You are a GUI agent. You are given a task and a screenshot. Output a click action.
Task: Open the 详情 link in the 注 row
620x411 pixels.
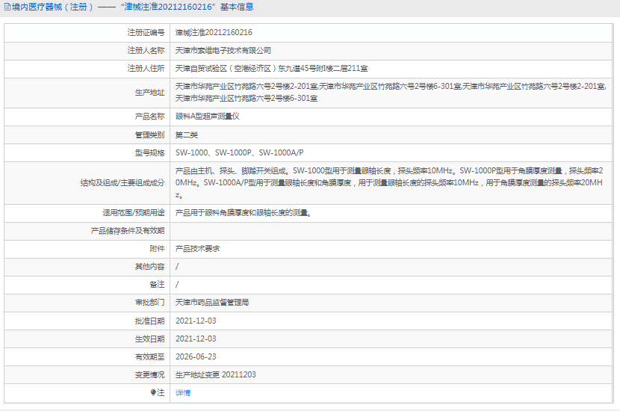point(183,393)
